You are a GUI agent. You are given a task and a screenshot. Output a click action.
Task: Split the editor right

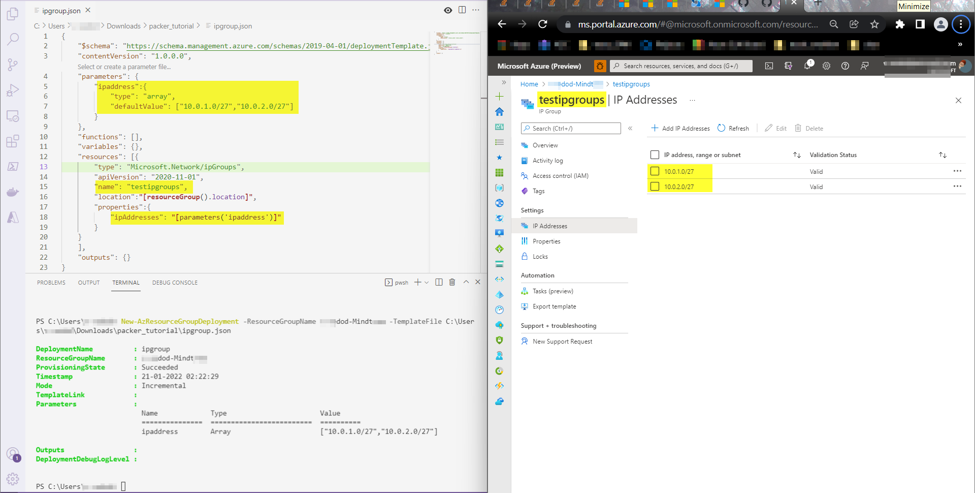click(462, 10)
